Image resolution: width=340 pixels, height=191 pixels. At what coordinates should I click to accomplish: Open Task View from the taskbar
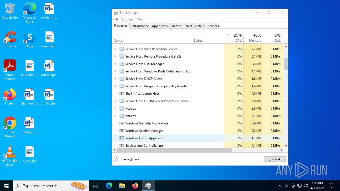(96, 186)
